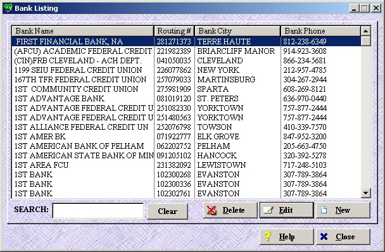
Task: Click routing number 102300268
Action: [174, 175]
